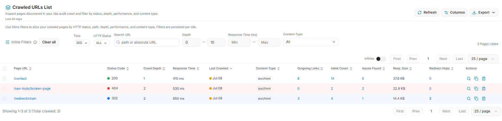Sort by Response Time column

click(186, 69)
